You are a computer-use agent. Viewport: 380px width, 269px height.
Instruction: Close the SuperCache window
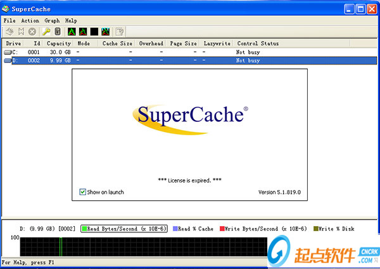pos(372,9)
